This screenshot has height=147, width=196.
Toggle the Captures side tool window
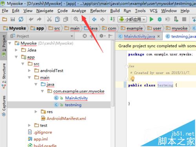[x=4, y=106]
